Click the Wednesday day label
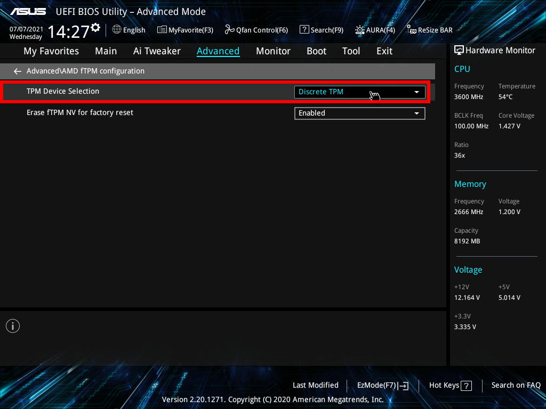 point(26,37)
